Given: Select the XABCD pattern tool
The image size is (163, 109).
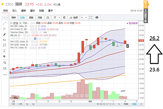Looking at the screenshot, I should pyautogui.click(x=4, y=45).
